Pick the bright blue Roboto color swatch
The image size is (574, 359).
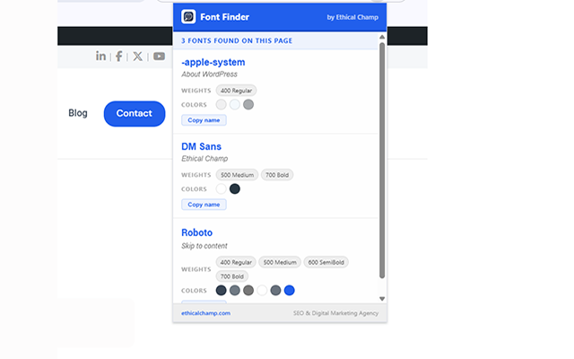point(289,291)
